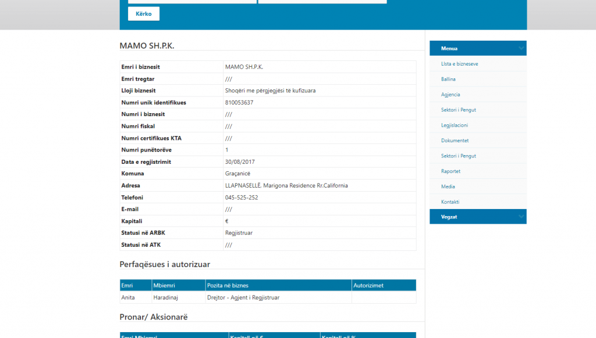Select the registration date 30/08/2017
This screenshot has width=596, height=338.
click(240, 161)
